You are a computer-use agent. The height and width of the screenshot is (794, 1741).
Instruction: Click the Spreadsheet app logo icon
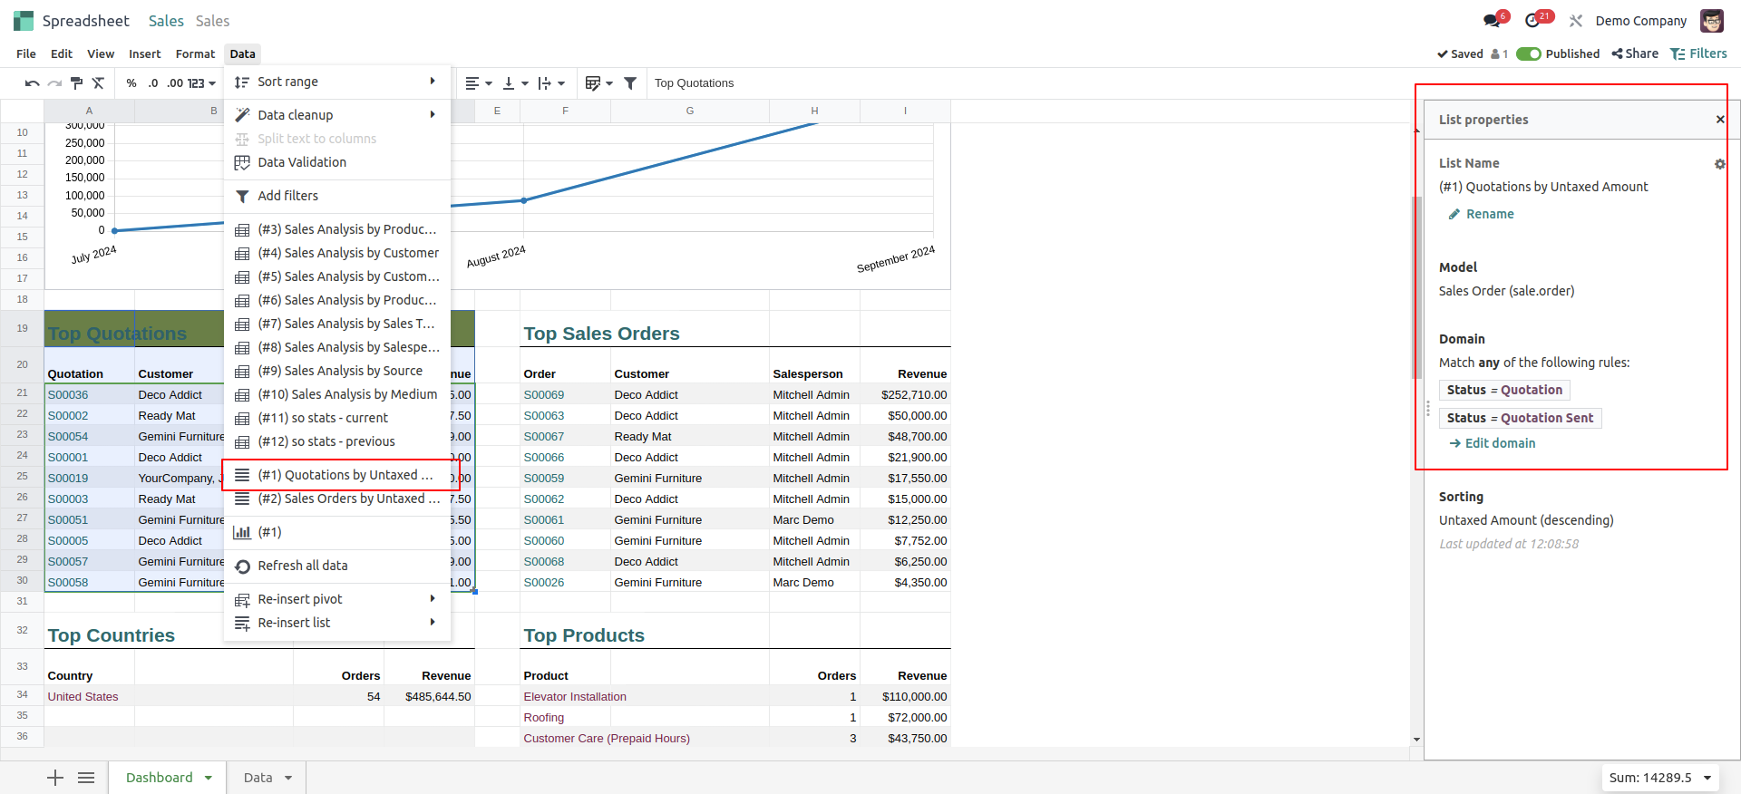click(x=24, y=21)
